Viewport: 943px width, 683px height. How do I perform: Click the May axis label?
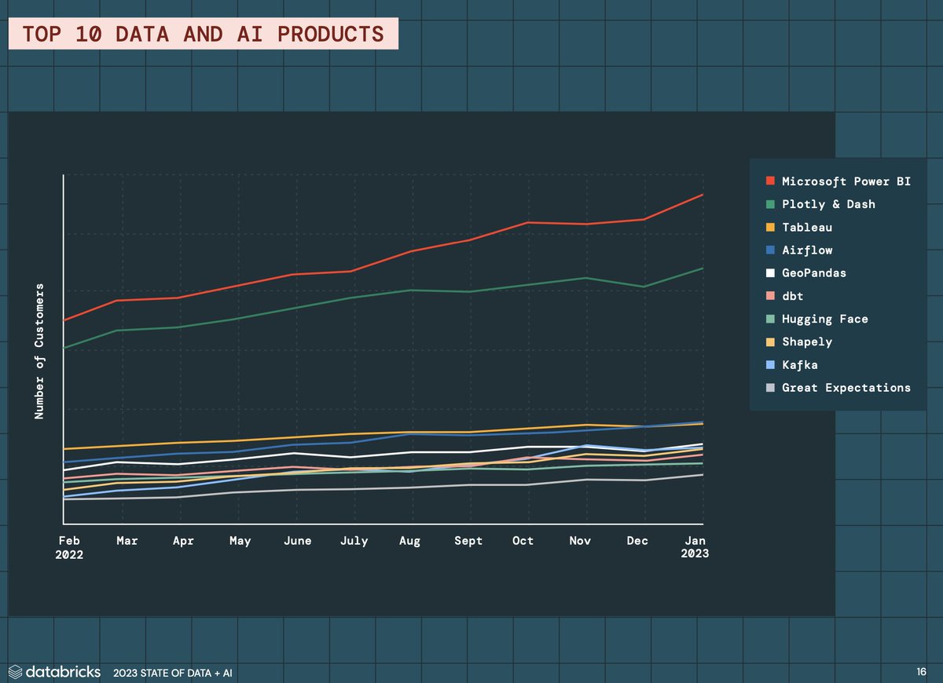[240, 542]
